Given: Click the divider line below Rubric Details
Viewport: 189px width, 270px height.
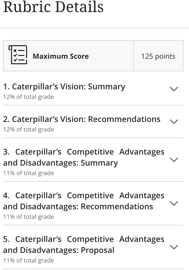Looking at the screenshot, I should point(94,28).
